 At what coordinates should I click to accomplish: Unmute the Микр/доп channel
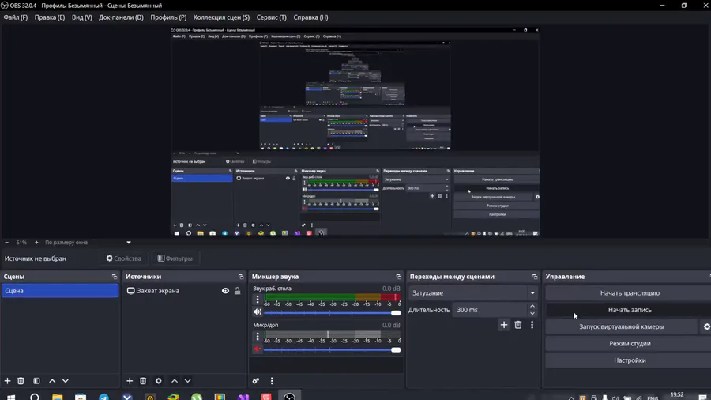[x=258, y=349]
